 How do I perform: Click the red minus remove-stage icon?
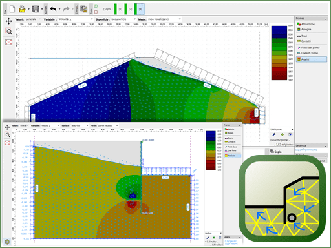click(x=96, y=12)
